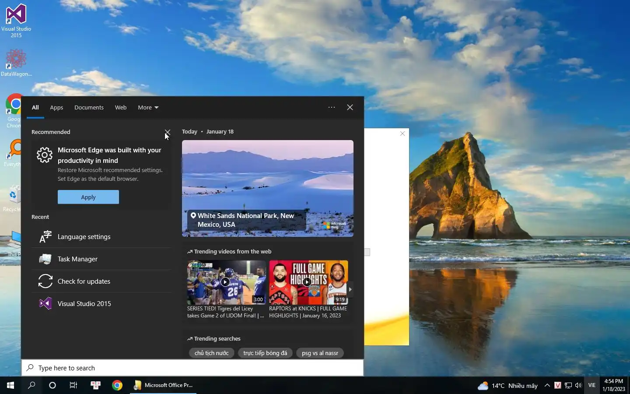This screenshot has width=630, height=394.
Task: Open DataWagon desktop shortcut
Action: pos(16,63)
